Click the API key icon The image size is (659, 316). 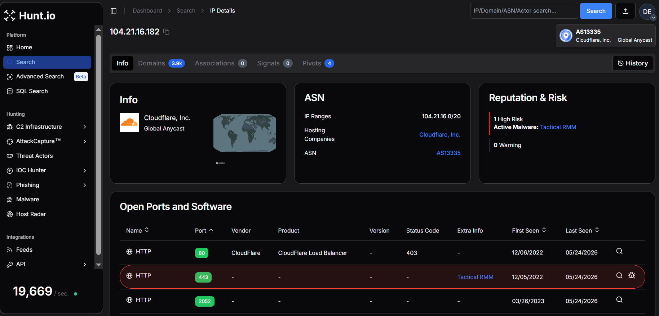[10, 265]
